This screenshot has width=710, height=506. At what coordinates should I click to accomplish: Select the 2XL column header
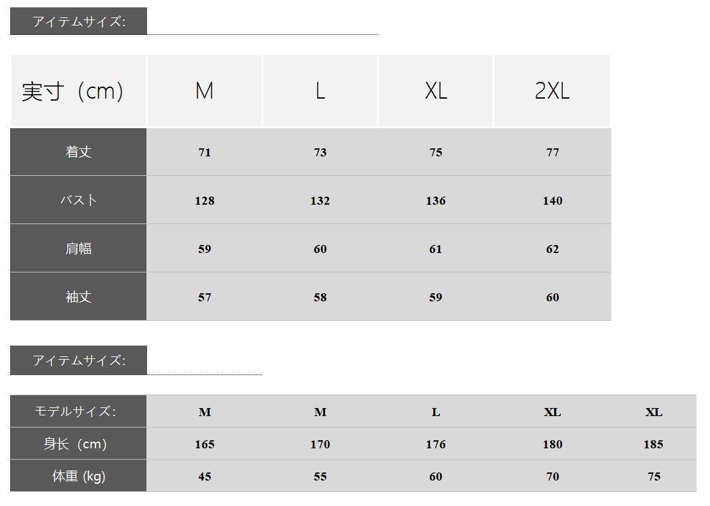(x=552, y=91)
